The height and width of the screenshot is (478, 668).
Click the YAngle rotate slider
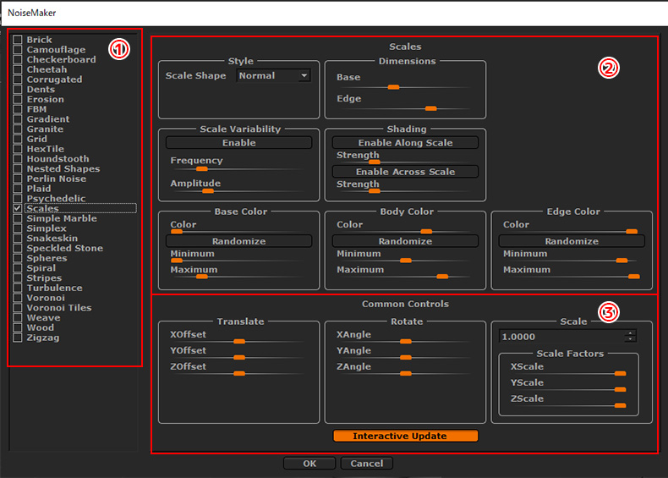(x=405, y=358)
